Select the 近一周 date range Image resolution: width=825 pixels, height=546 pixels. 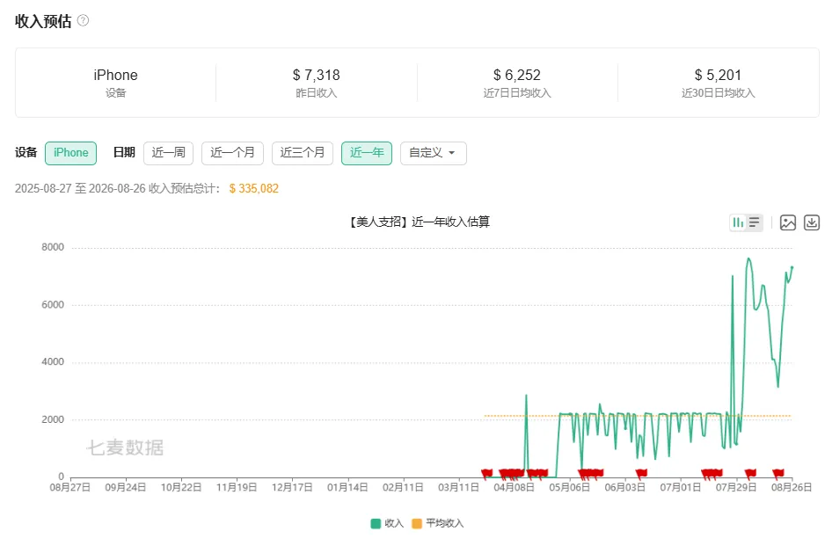point(168,153)
